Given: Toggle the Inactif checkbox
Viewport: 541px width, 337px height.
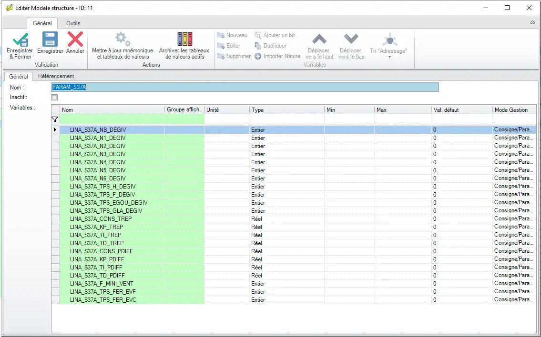Looking at the screenshot, I should point(54,97).
